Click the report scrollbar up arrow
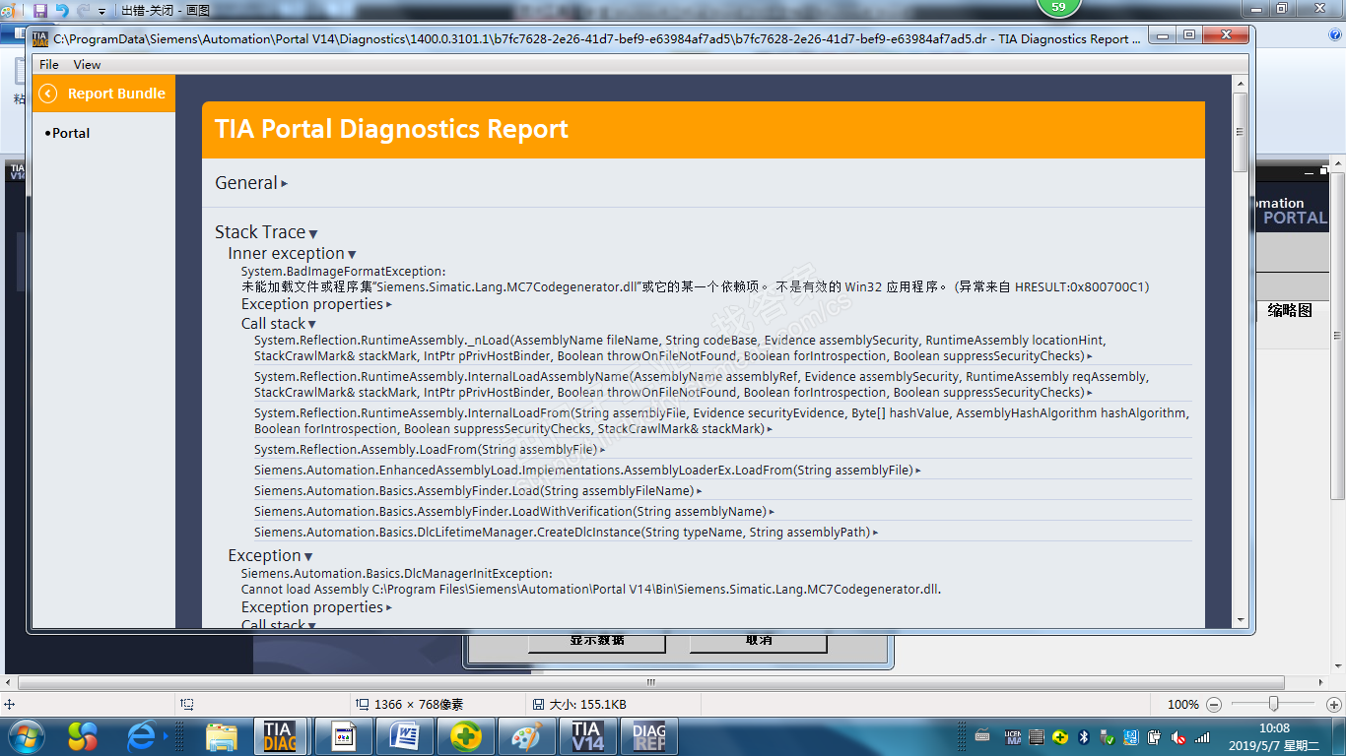Viewport: 1346px width, 756px height. 1241,82
